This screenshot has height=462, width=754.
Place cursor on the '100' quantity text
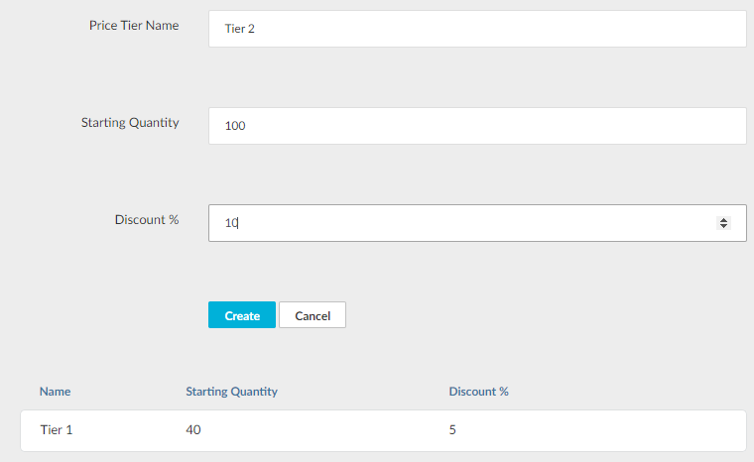[x=235, y=126]
